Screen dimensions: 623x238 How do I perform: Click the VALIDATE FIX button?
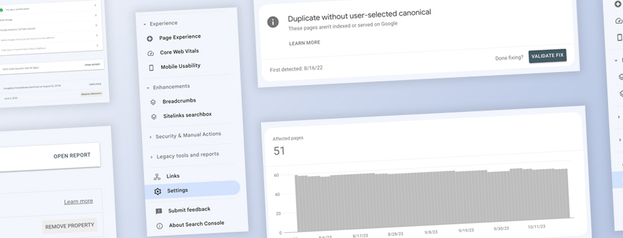[548, 56]
